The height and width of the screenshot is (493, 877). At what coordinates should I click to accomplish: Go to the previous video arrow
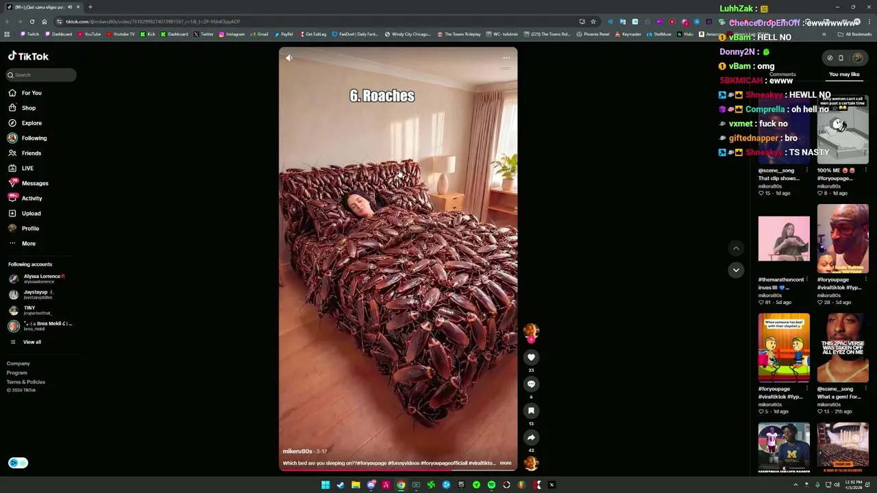(736, 249)
